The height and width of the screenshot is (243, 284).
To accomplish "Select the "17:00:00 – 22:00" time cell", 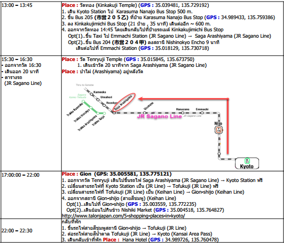I will click(x=21, y=175).
